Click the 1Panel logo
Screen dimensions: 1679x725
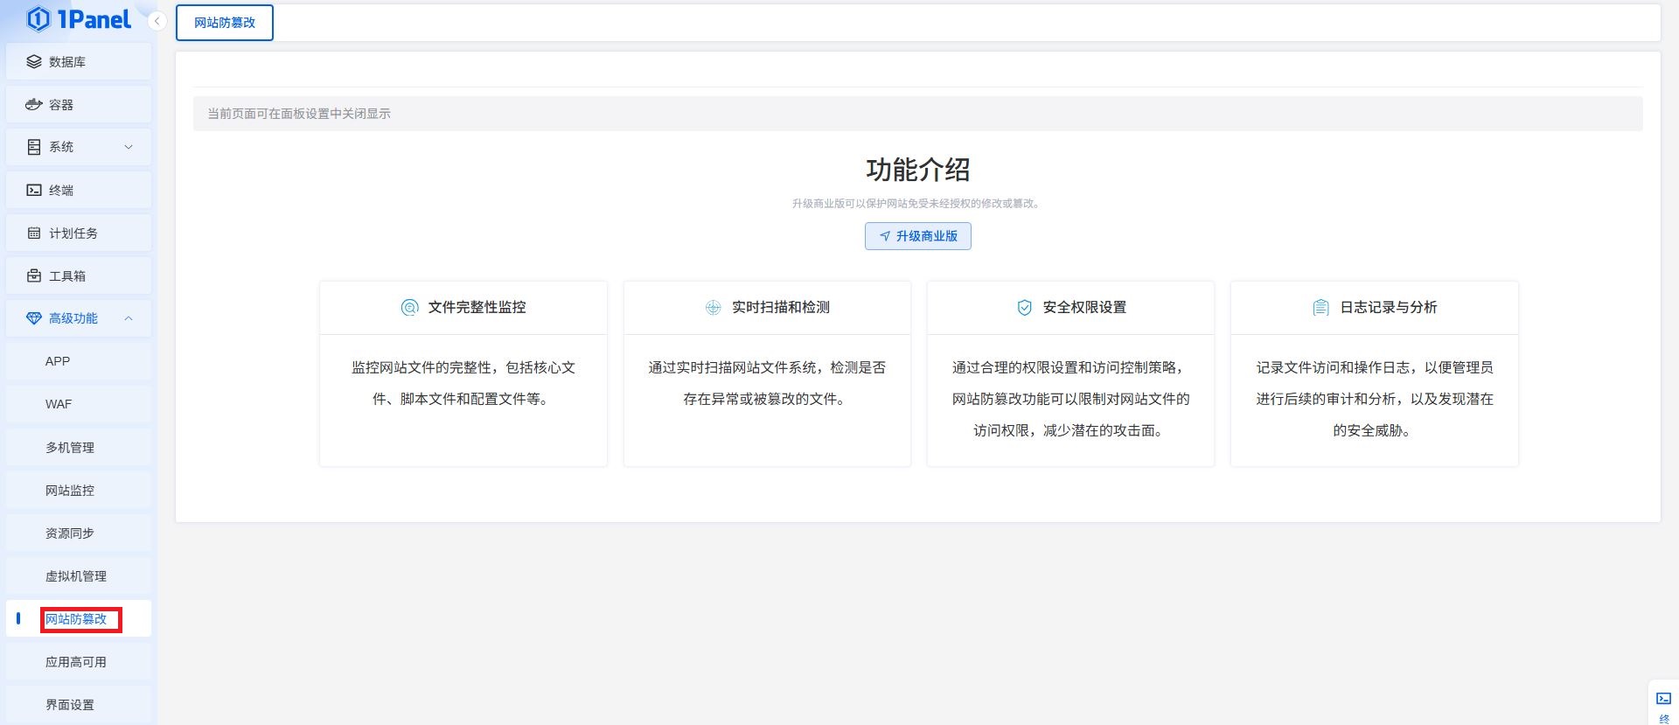pyautogui.click(x=79, y=19)
